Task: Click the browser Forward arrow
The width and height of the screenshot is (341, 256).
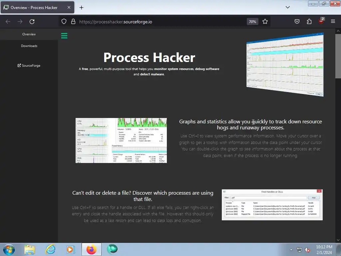Action: (x=20, y=22)
